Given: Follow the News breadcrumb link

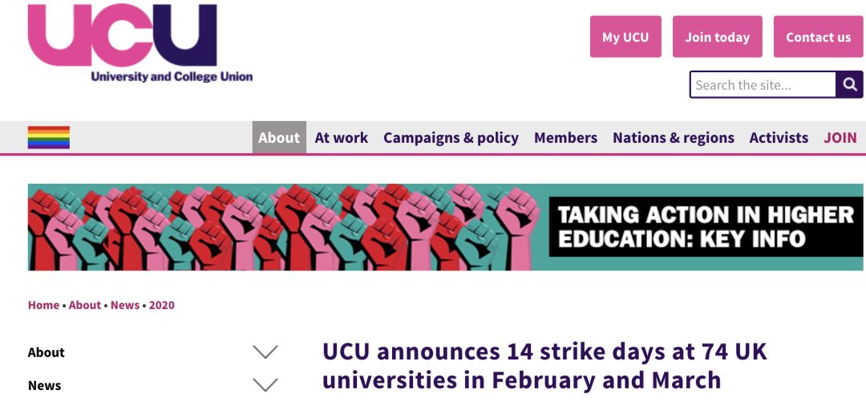Looking at the screenshot, I should click(x=125, y=305).
